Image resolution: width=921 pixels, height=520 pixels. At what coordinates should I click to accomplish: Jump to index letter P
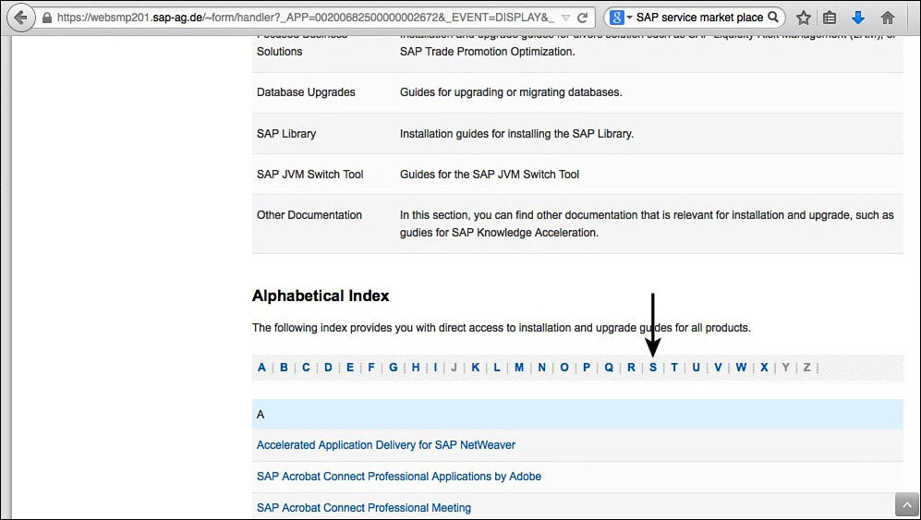587,368
